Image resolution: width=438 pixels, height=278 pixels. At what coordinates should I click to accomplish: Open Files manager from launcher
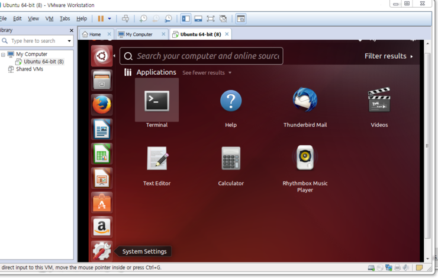(x=102, y=80)
